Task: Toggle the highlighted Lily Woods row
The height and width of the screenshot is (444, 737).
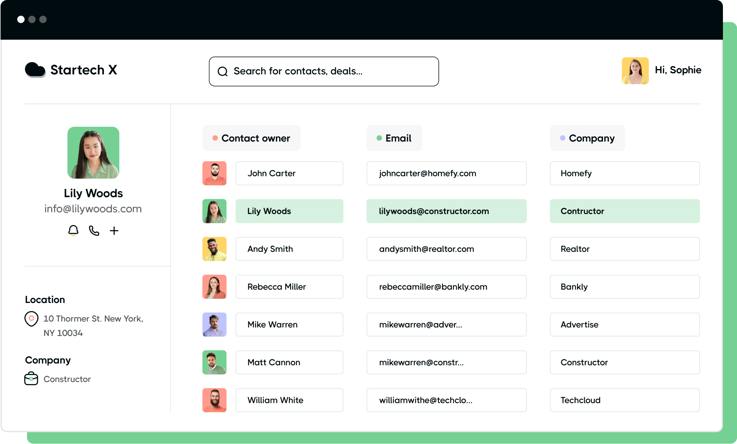Action: (x=289, y=211)
